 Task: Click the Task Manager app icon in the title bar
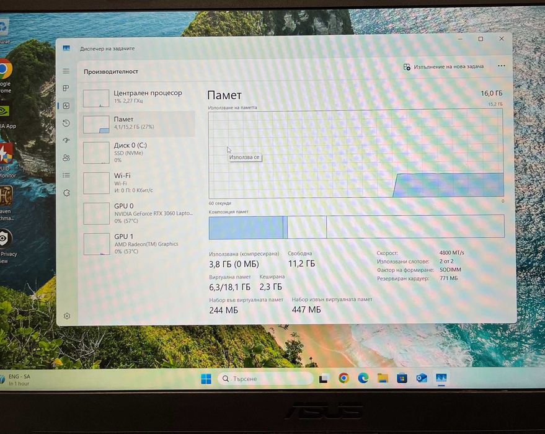tap(66, 48)
